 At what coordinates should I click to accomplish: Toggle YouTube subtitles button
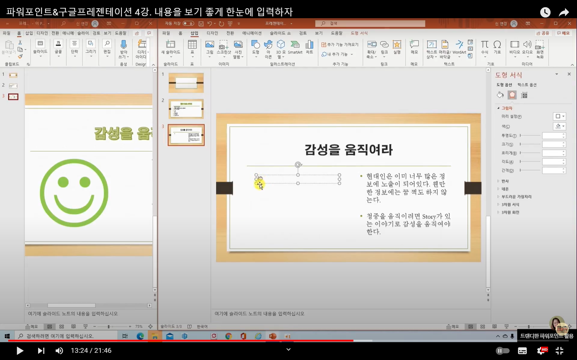click(522, 350)
